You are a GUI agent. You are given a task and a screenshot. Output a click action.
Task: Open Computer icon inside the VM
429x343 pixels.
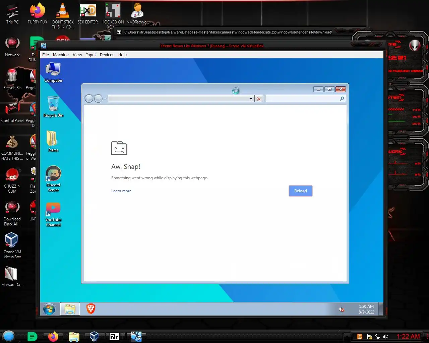pyautogui.click(x=53, y=72)
